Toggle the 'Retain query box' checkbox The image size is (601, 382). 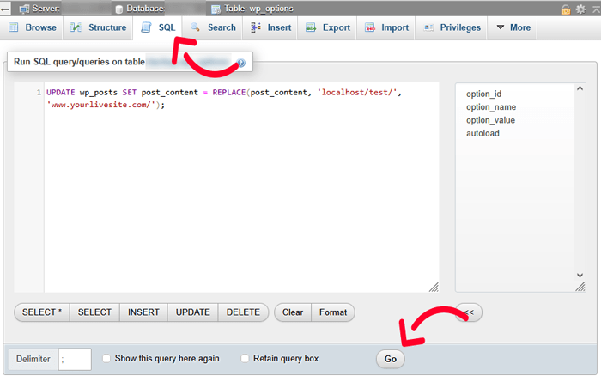point(245,359)
